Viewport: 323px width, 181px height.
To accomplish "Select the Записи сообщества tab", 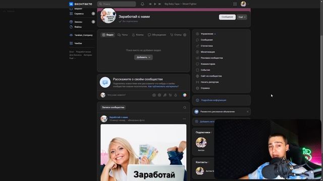I will pos(113,107).
